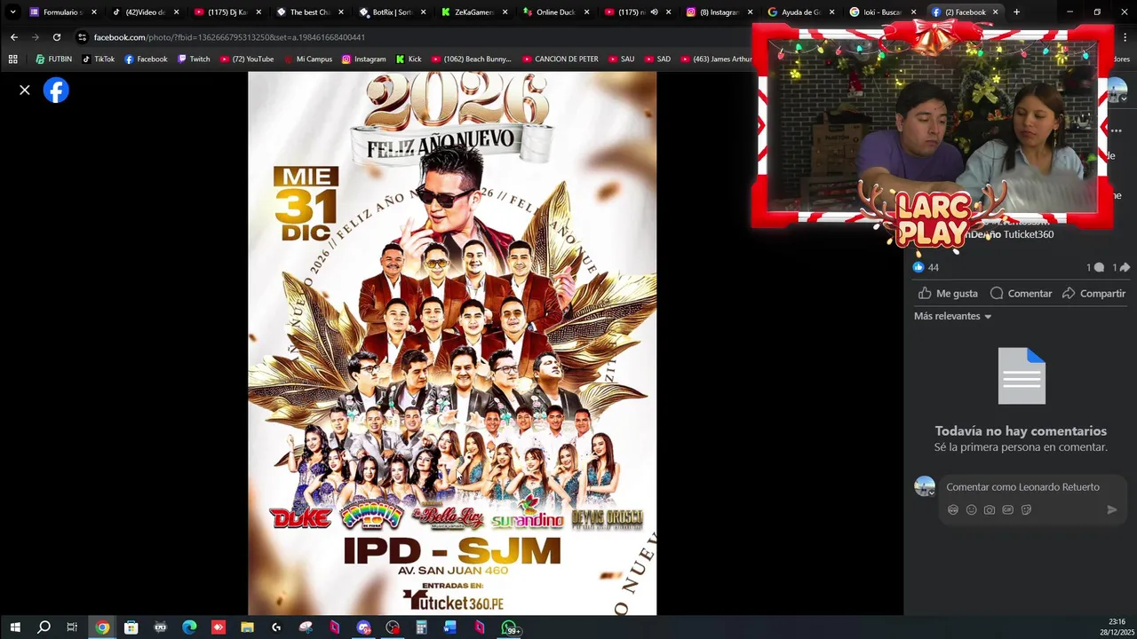The width and height of the screenshot is (1137, 639).
Task: Close the photo viewer with the X
Action: point(25,90)
